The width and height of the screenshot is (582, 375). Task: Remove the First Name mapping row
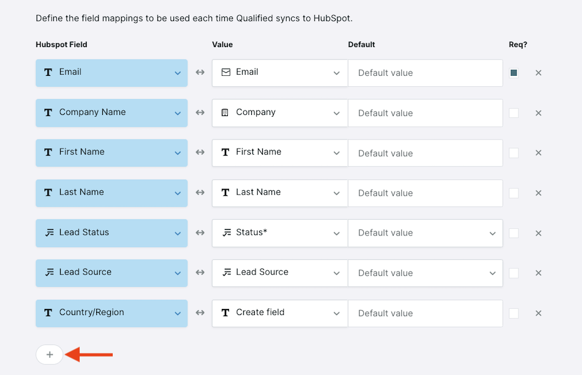click(x=539, y=153)
